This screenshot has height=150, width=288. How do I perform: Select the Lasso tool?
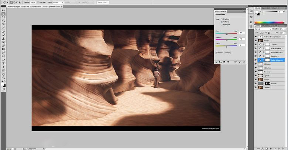(x=3, y=18)
